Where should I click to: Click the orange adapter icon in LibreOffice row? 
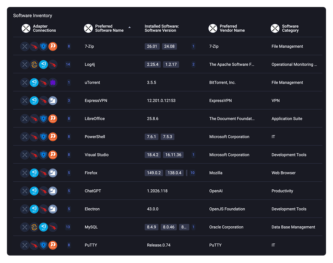[53, 118]
